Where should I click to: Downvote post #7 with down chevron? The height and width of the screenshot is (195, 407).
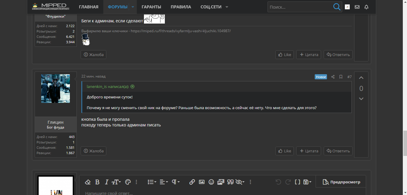pyautogui.click(x=361, y=99)
